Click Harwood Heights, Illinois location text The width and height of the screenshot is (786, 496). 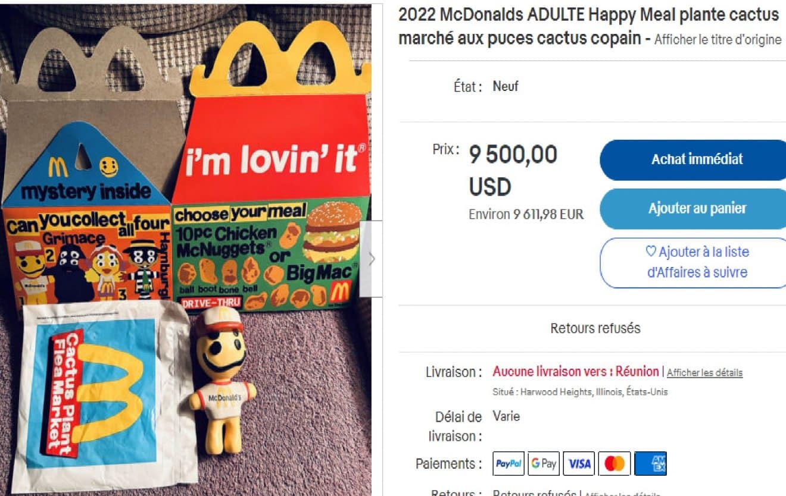tap(572, 392)
